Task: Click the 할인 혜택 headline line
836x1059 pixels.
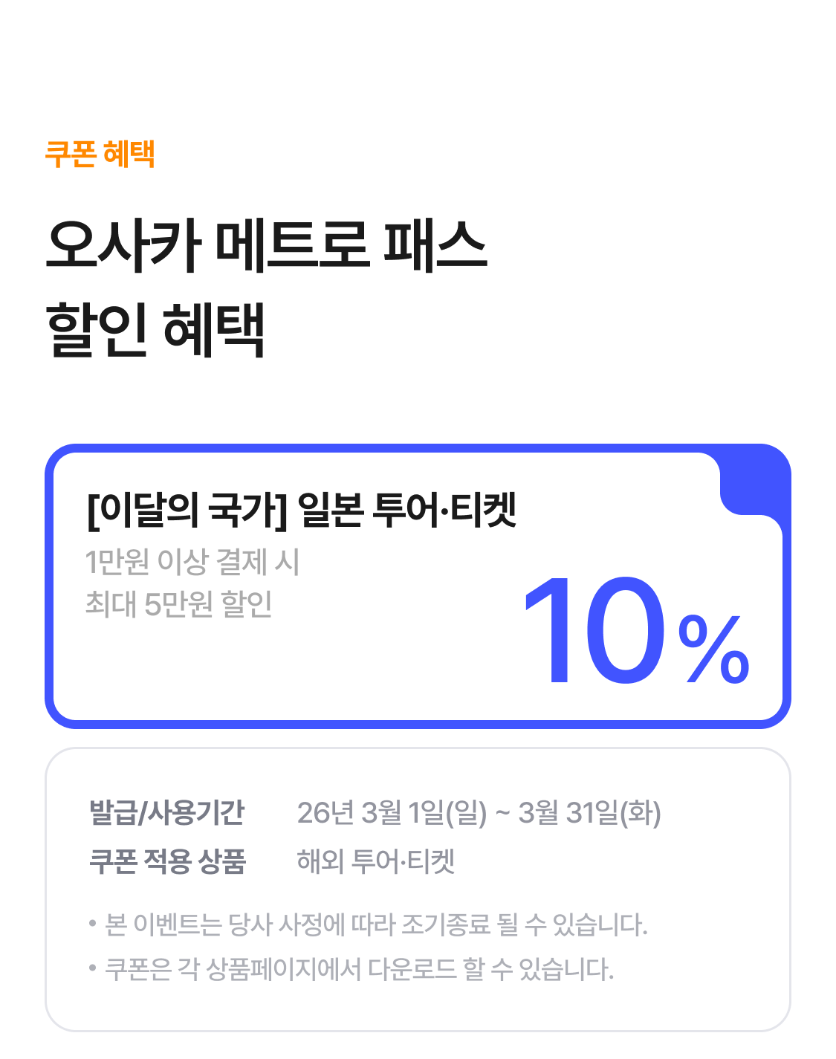Action: [x=155, y=329]
